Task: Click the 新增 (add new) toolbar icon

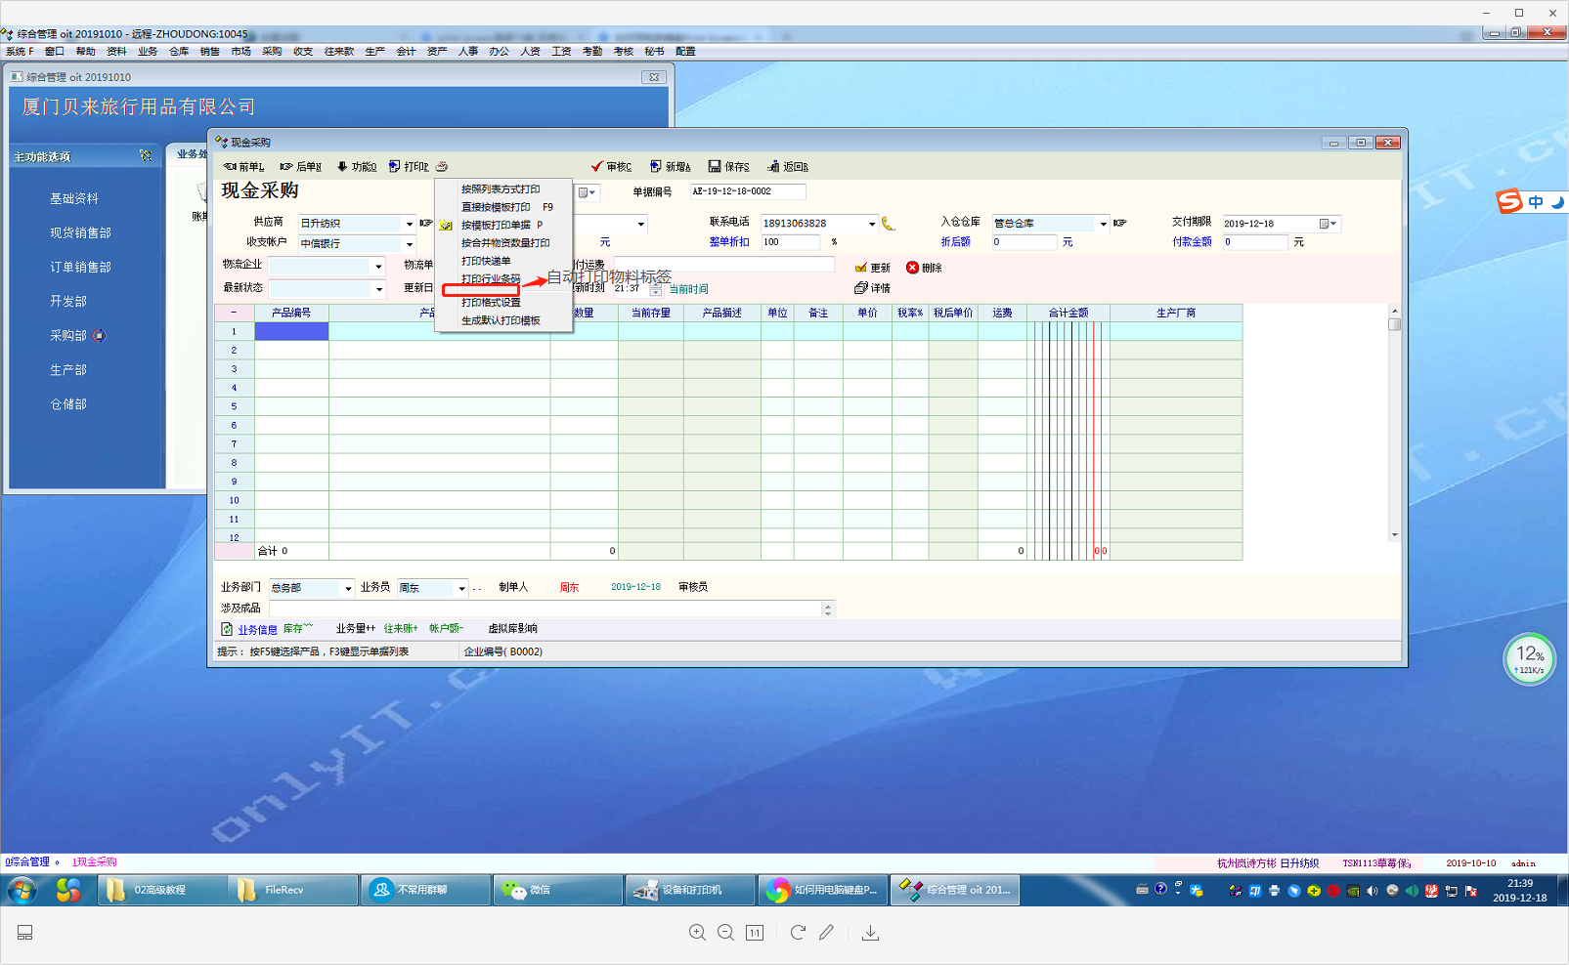Action: coord(656,167)
